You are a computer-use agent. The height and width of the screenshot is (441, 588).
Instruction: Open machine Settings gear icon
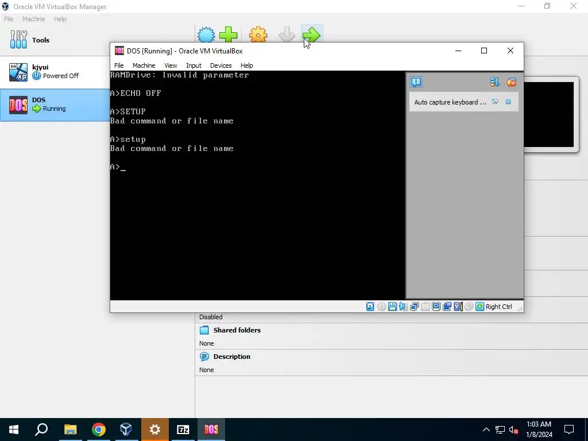tap(258, 34)
